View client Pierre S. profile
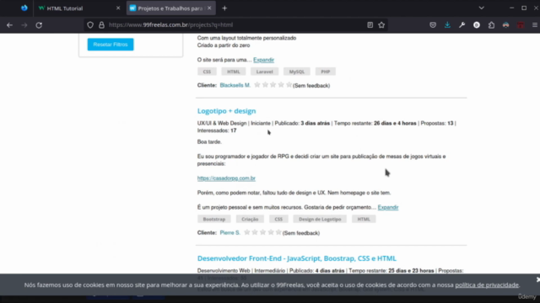540x303 pixels. (x=230, y=233)
